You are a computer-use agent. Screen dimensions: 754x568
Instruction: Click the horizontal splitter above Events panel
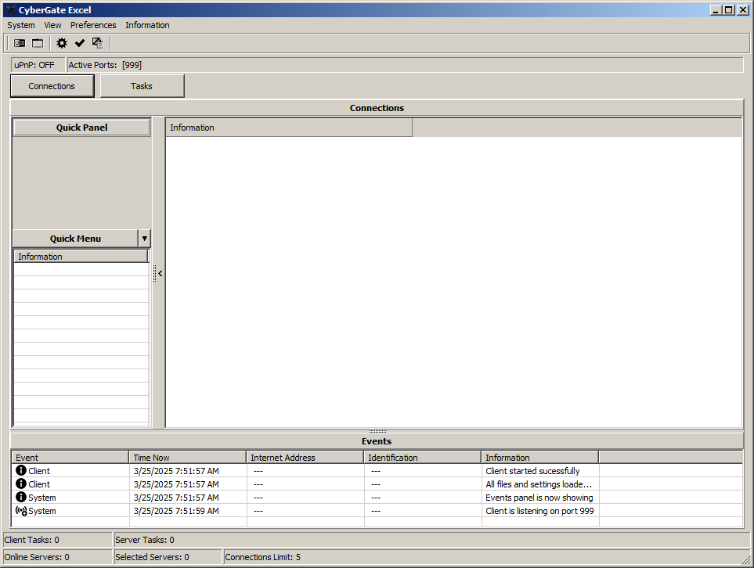coord(377,430)
